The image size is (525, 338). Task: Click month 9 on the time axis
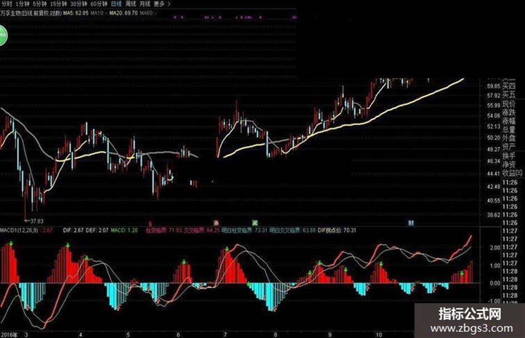point(330,335)
